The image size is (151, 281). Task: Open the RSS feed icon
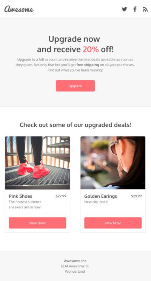tap(145, 9)
